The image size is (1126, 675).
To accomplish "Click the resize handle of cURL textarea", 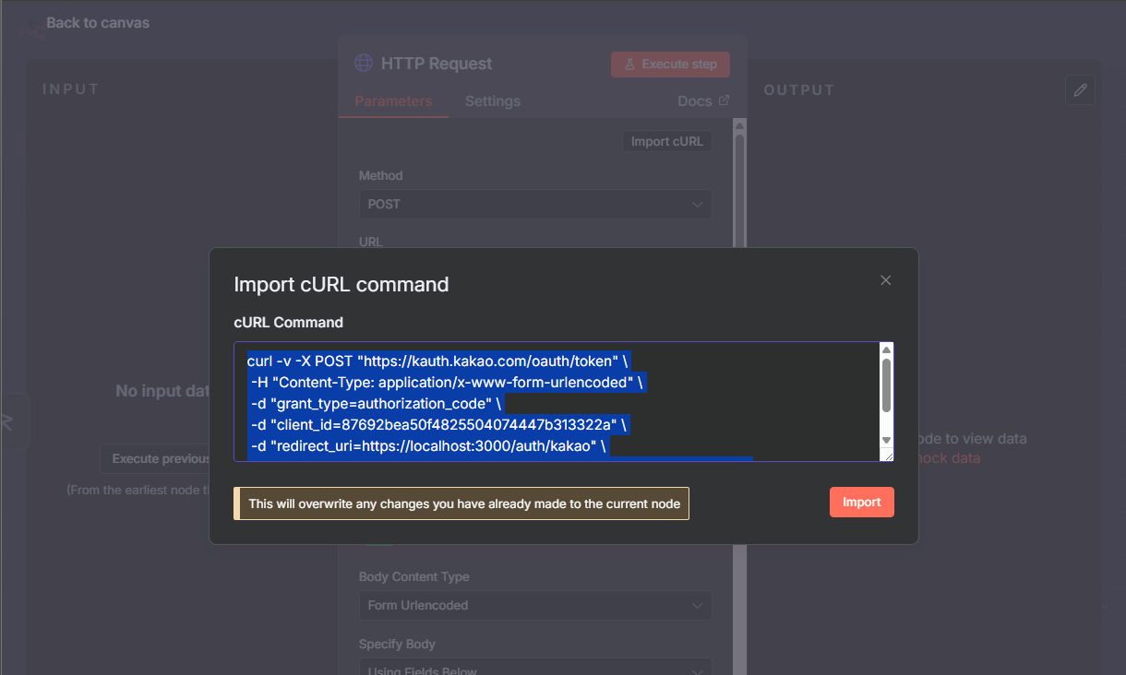I will tap(887, 455).
